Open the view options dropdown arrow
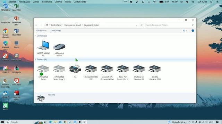The height and width of the screenshot is (124, 222). coord(187,31)
